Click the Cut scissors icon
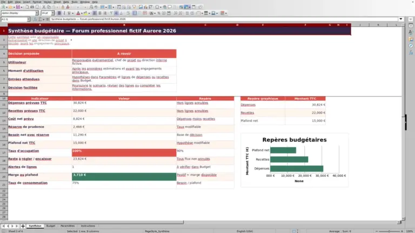Image resolution: width=415 pixels, height=233 pixels. 44,7
